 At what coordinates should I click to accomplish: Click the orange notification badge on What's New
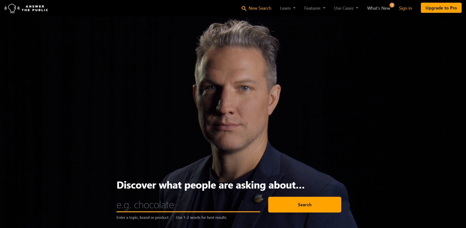(x=392, y=5)
